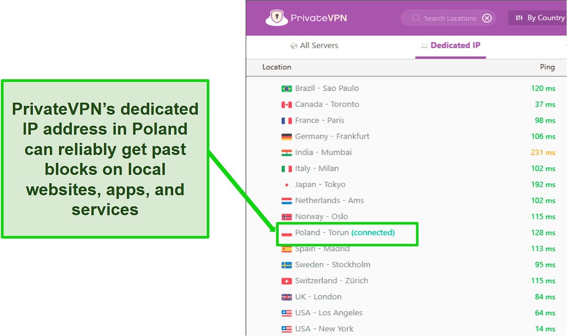This screenshot has height=336, width=568.
Task: Click the India flag icon
Action: tap(287, 153)
